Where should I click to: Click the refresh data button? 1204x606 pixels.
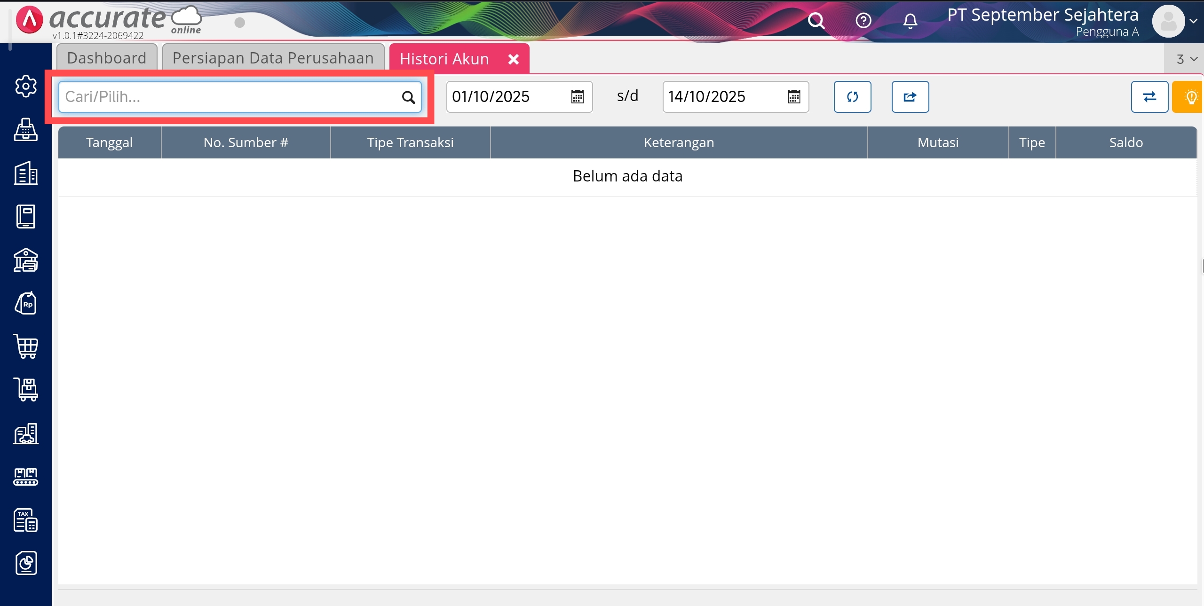852,97
